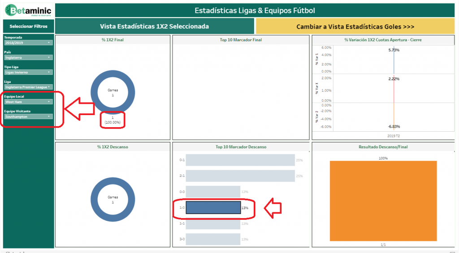Open the Tipo Liga filter dropdown

pyautogui.click(x=28, y=72)
